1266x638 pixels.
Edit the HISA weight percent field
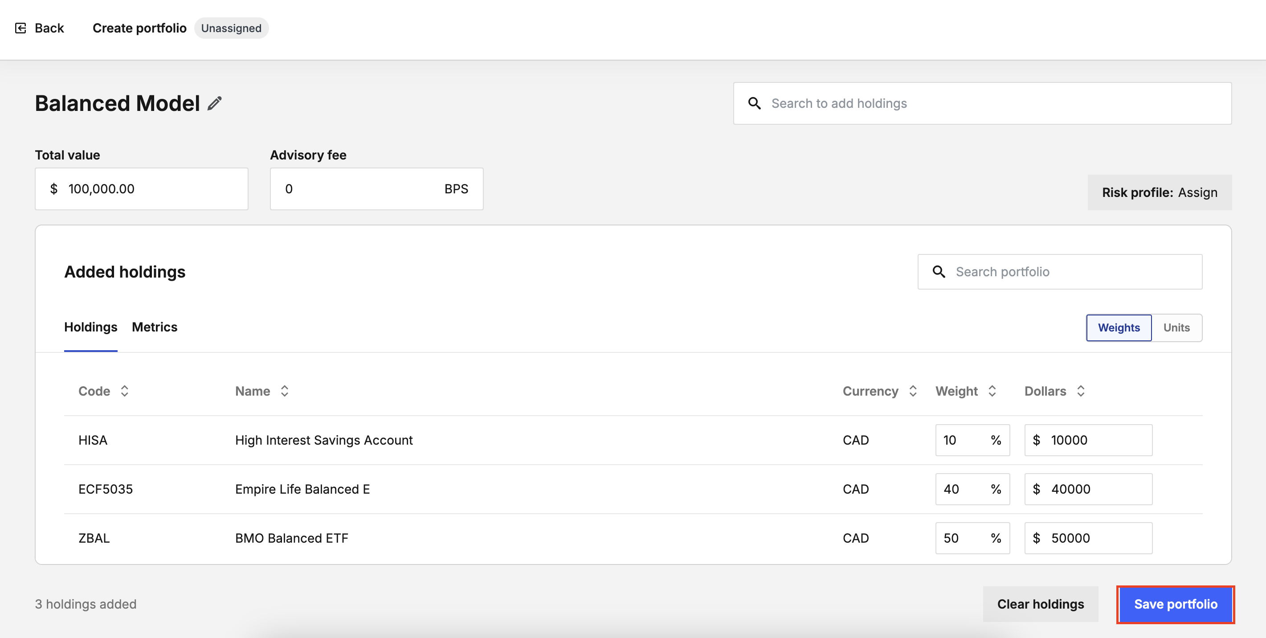coord(972,440)
